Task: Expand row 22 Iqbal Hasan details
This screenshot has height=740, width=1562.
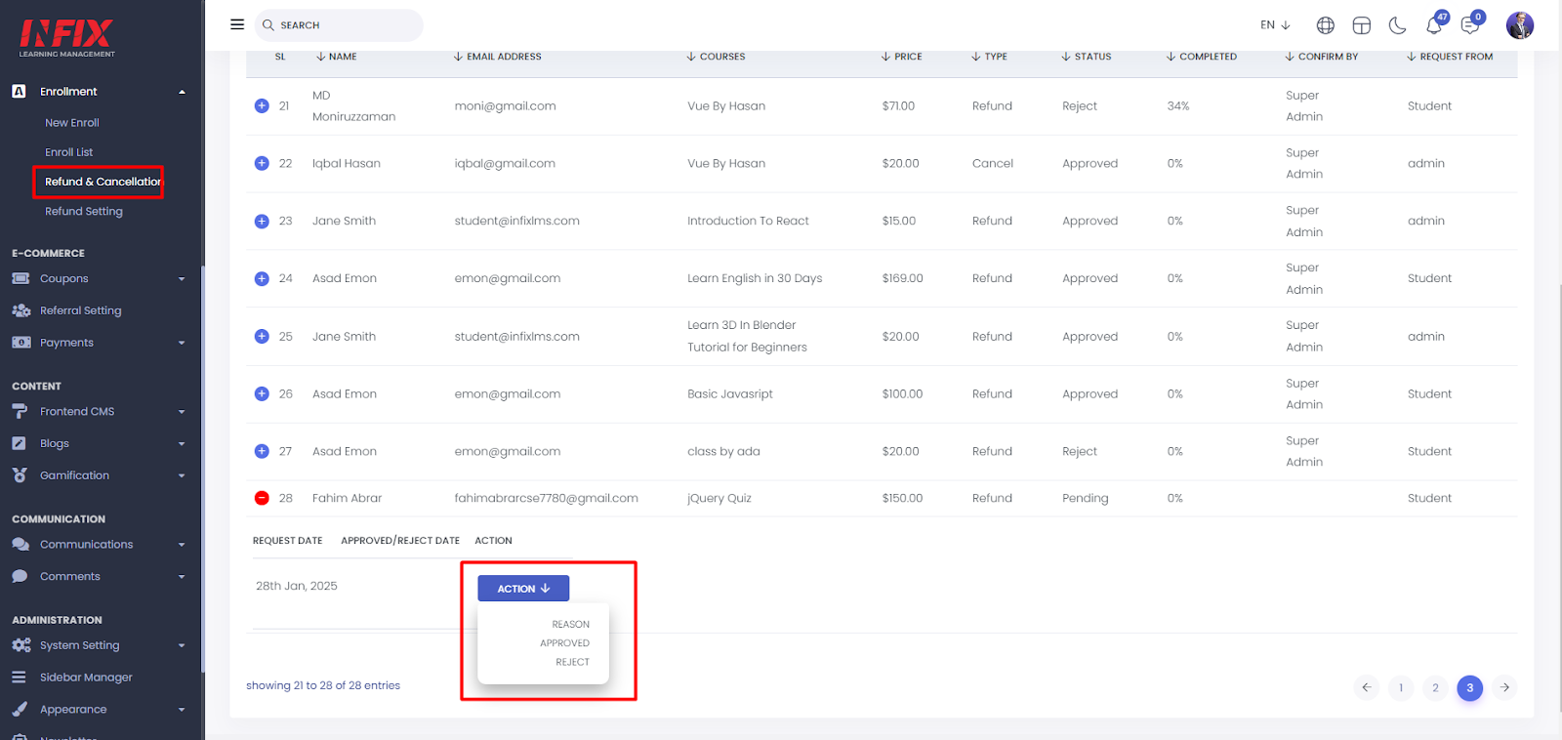Action: pos(262,163)
